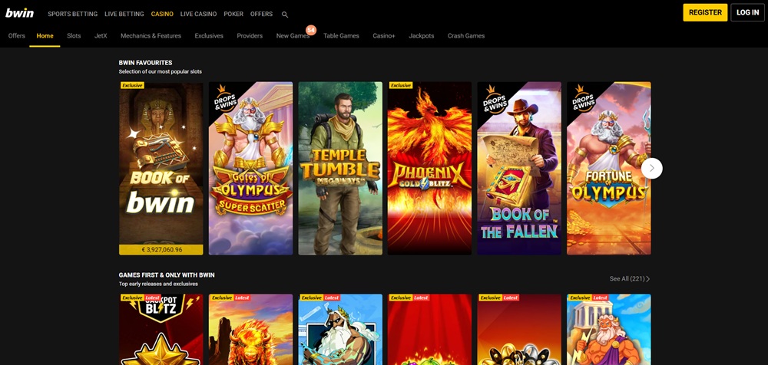
Task: Open the Casino+ tab
Action: pyautogui.click(x=384, y=36)
